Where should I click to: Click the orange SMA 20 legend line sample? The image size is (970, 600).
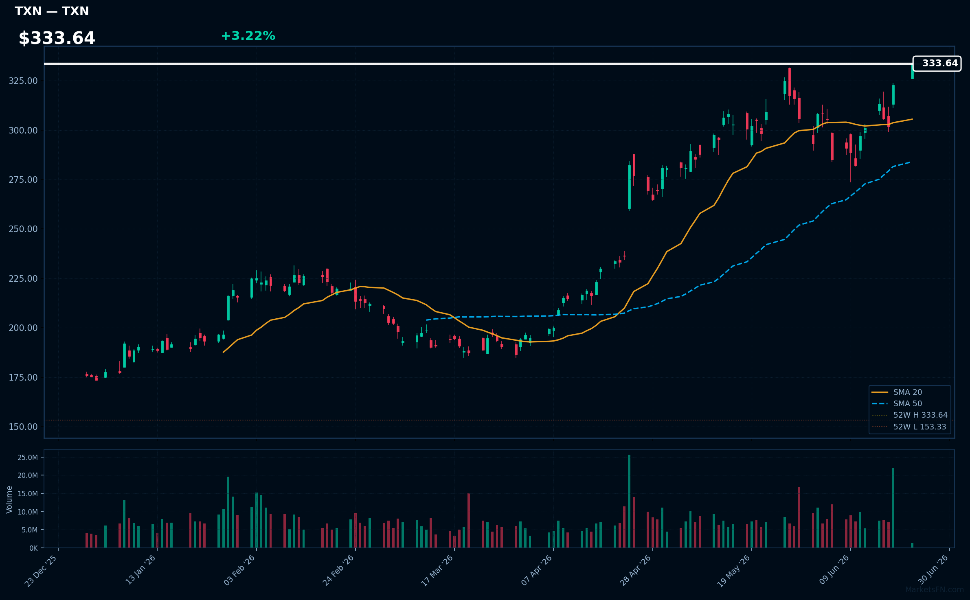pyautogui.click(x=880, y=392)
